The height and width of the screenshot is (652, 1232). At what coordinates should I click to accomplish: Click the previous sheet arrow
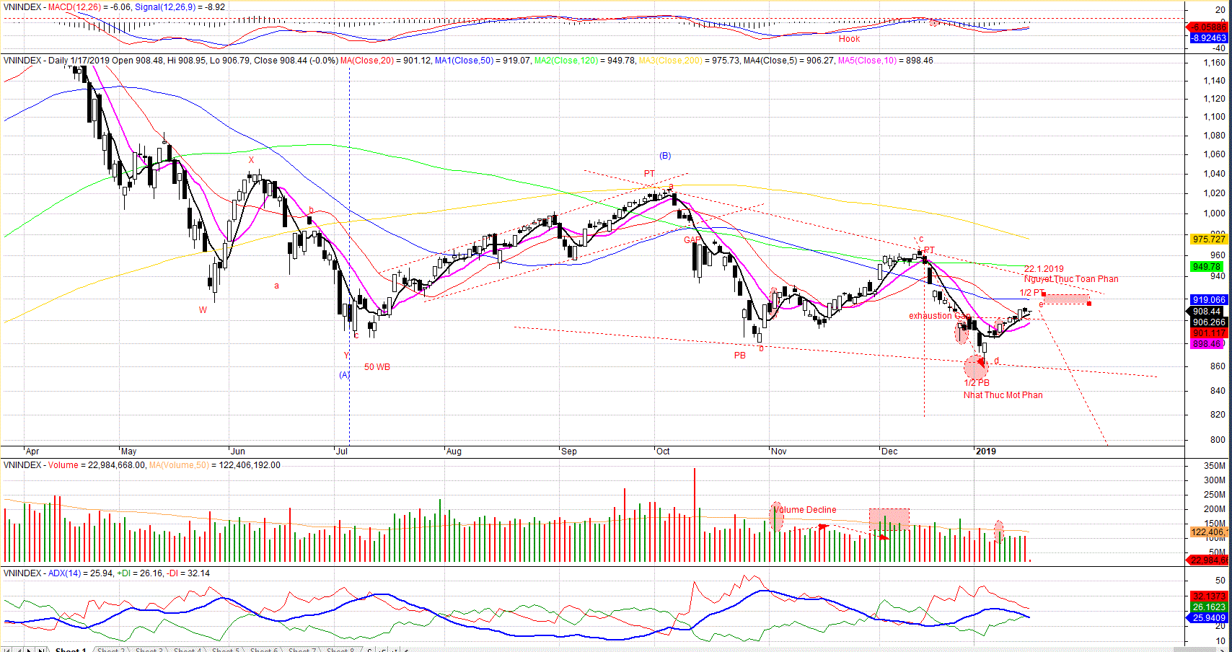19,650
